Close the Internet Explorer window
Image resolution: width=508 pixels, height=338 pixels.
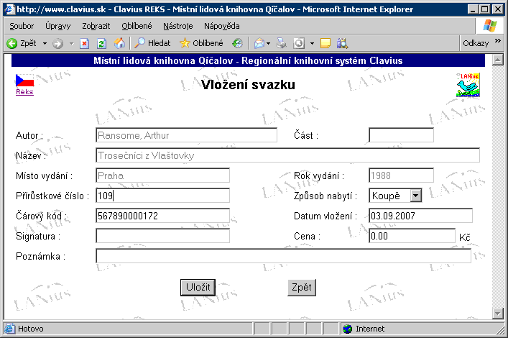pos(498,9)
